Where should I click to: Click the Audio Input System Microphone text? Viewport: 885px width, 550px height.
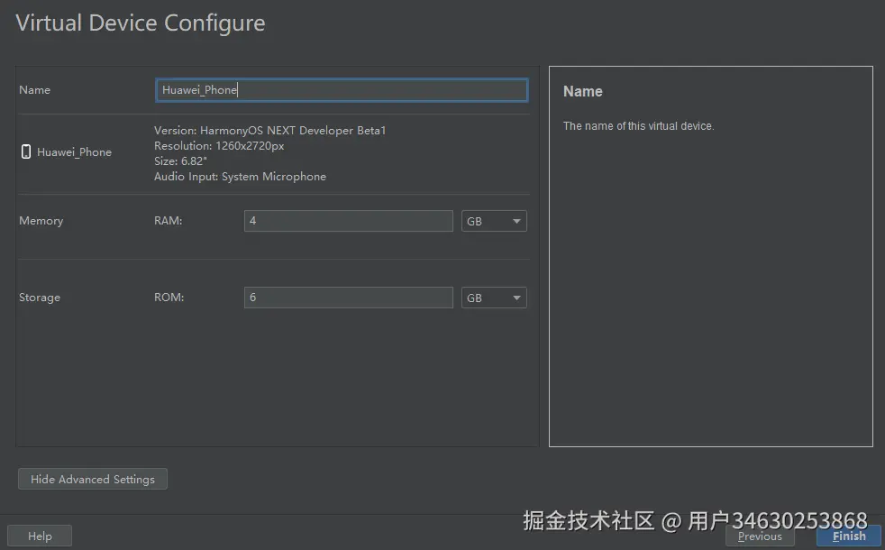240,177
